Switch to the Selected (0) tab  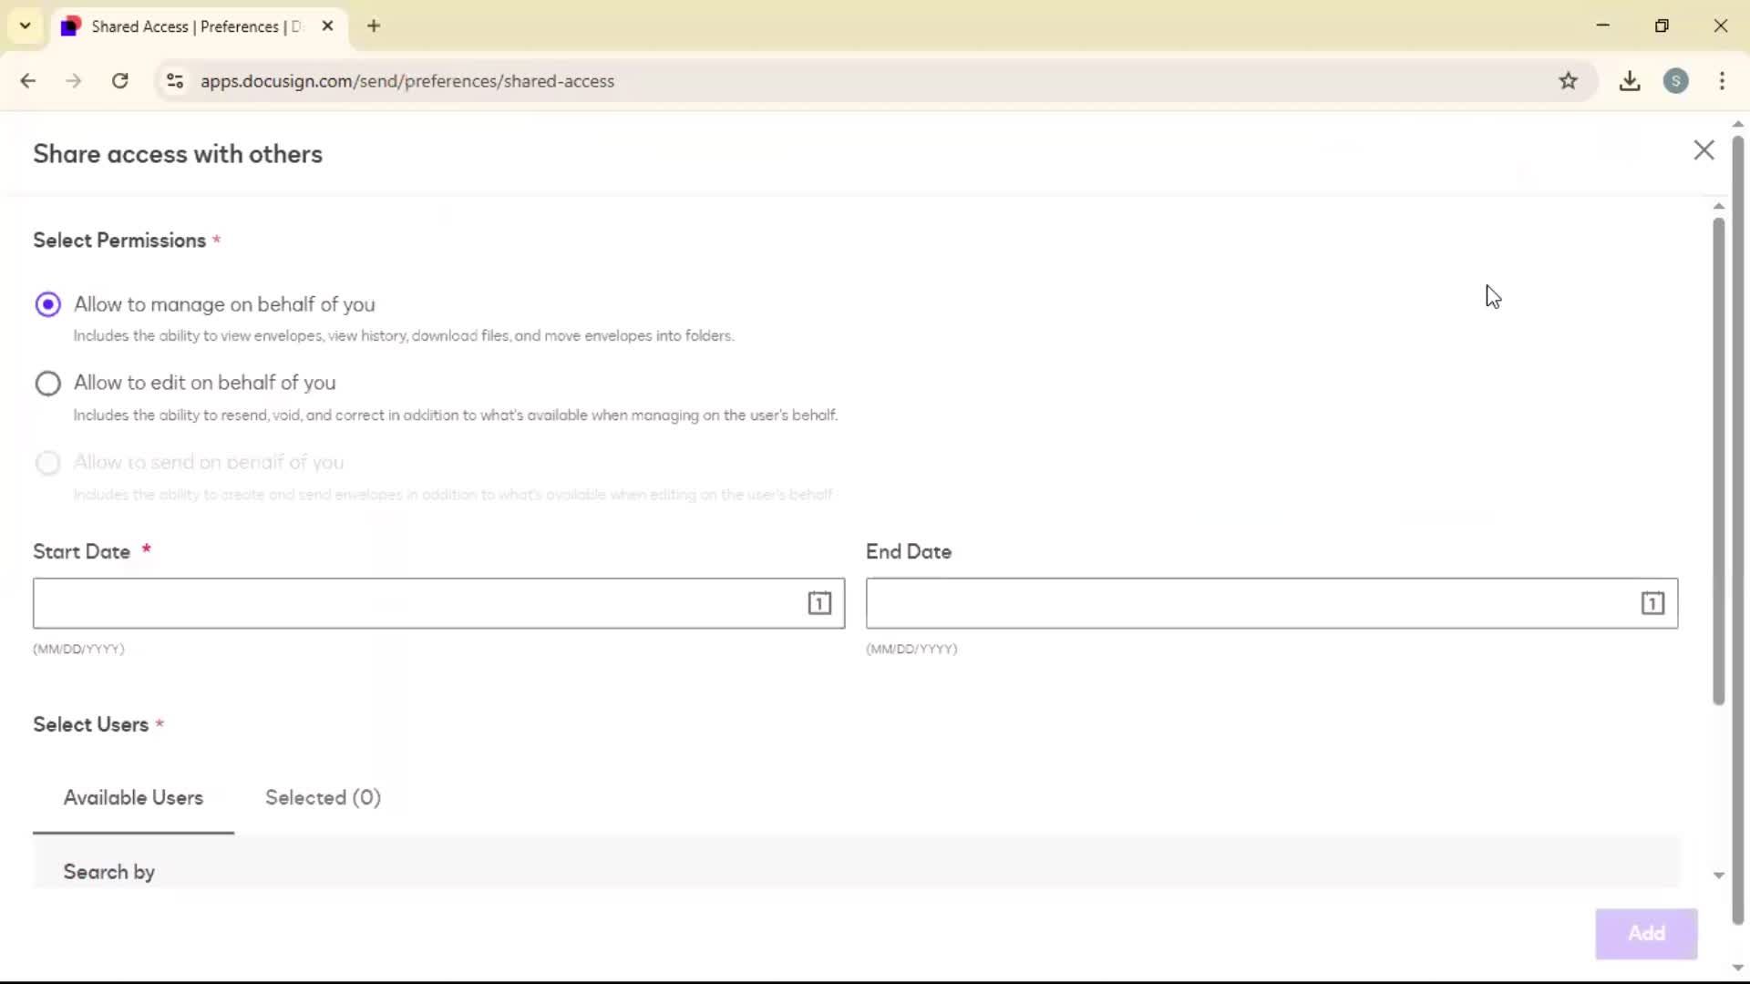click(x=323, y=798)
